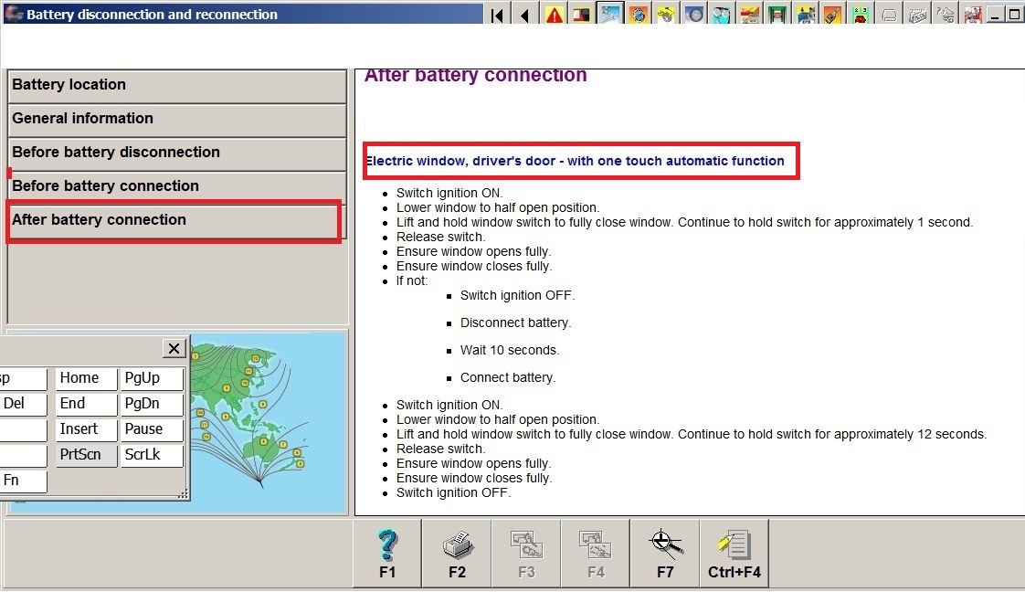
Task: Print page with the F2 printer icon
Action: click(x=457, y=554)
